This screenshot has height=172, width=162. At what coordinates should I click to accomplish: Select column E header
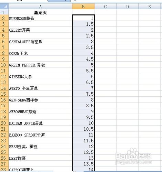(150, 7)
